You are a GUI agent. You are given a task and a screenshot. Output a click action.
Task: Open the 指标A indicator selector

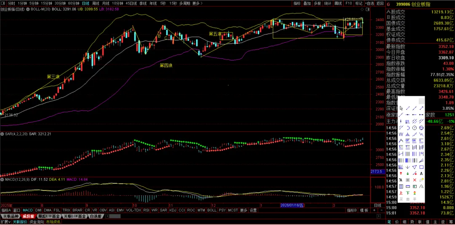pyautogui.click(x=6, y=210)
